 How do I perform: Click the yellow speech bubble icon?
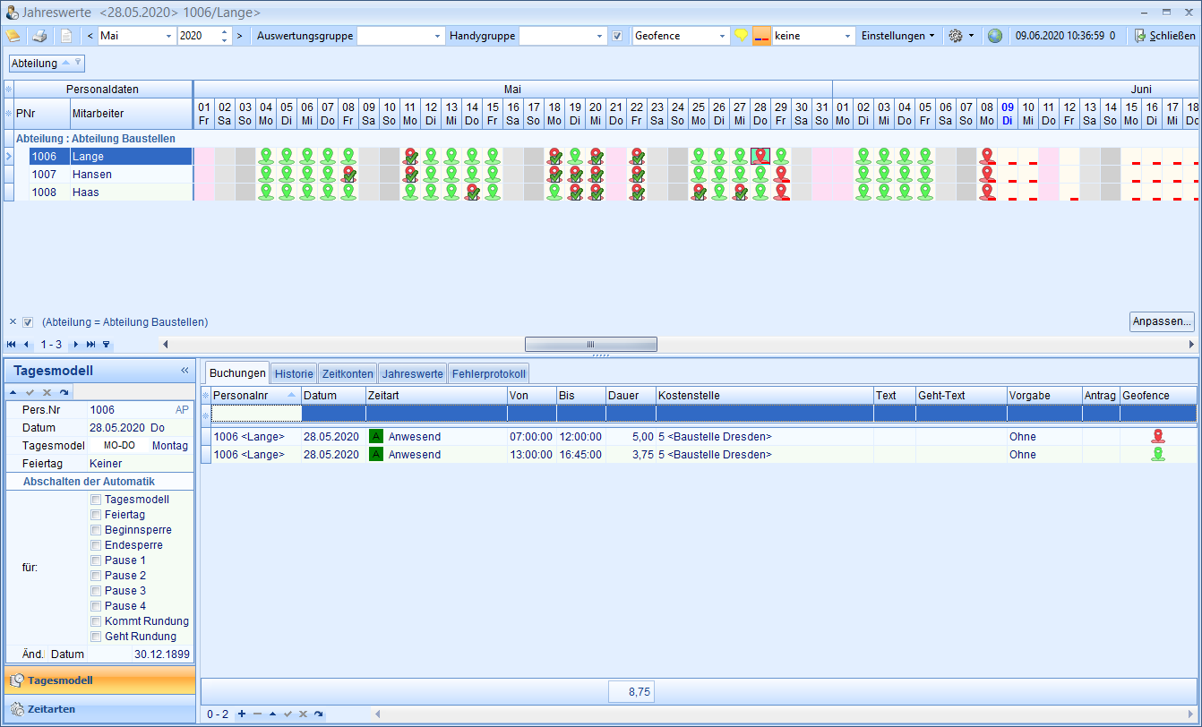(741, 37)
